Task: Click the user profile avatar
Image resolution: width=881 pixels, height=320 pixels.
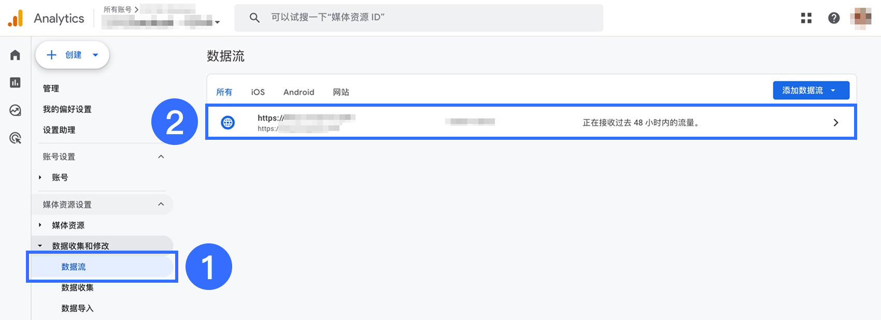Action: [860, 18]
